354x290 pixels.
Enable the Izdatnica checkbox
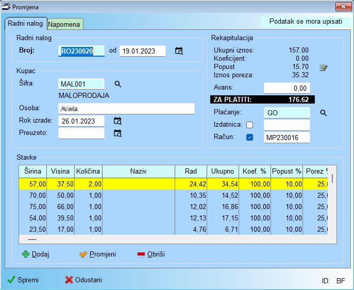[x=250, y=125]
